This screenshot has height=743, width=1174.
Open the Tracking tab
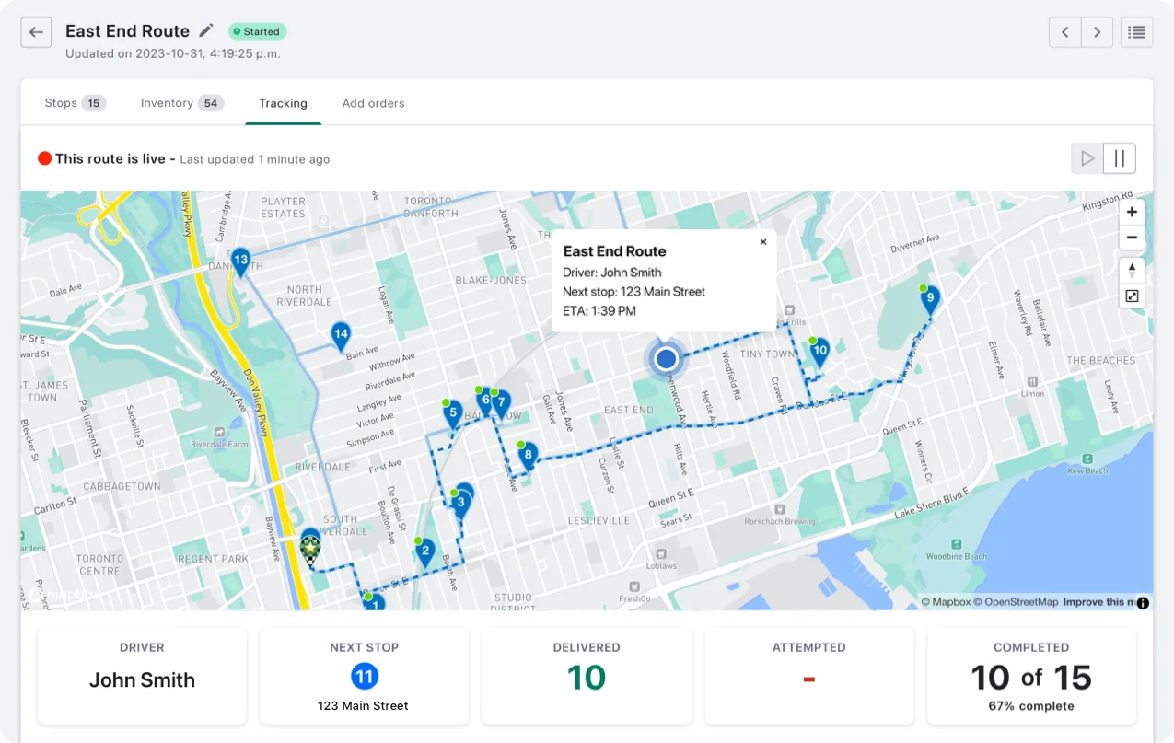pos(283,103)
